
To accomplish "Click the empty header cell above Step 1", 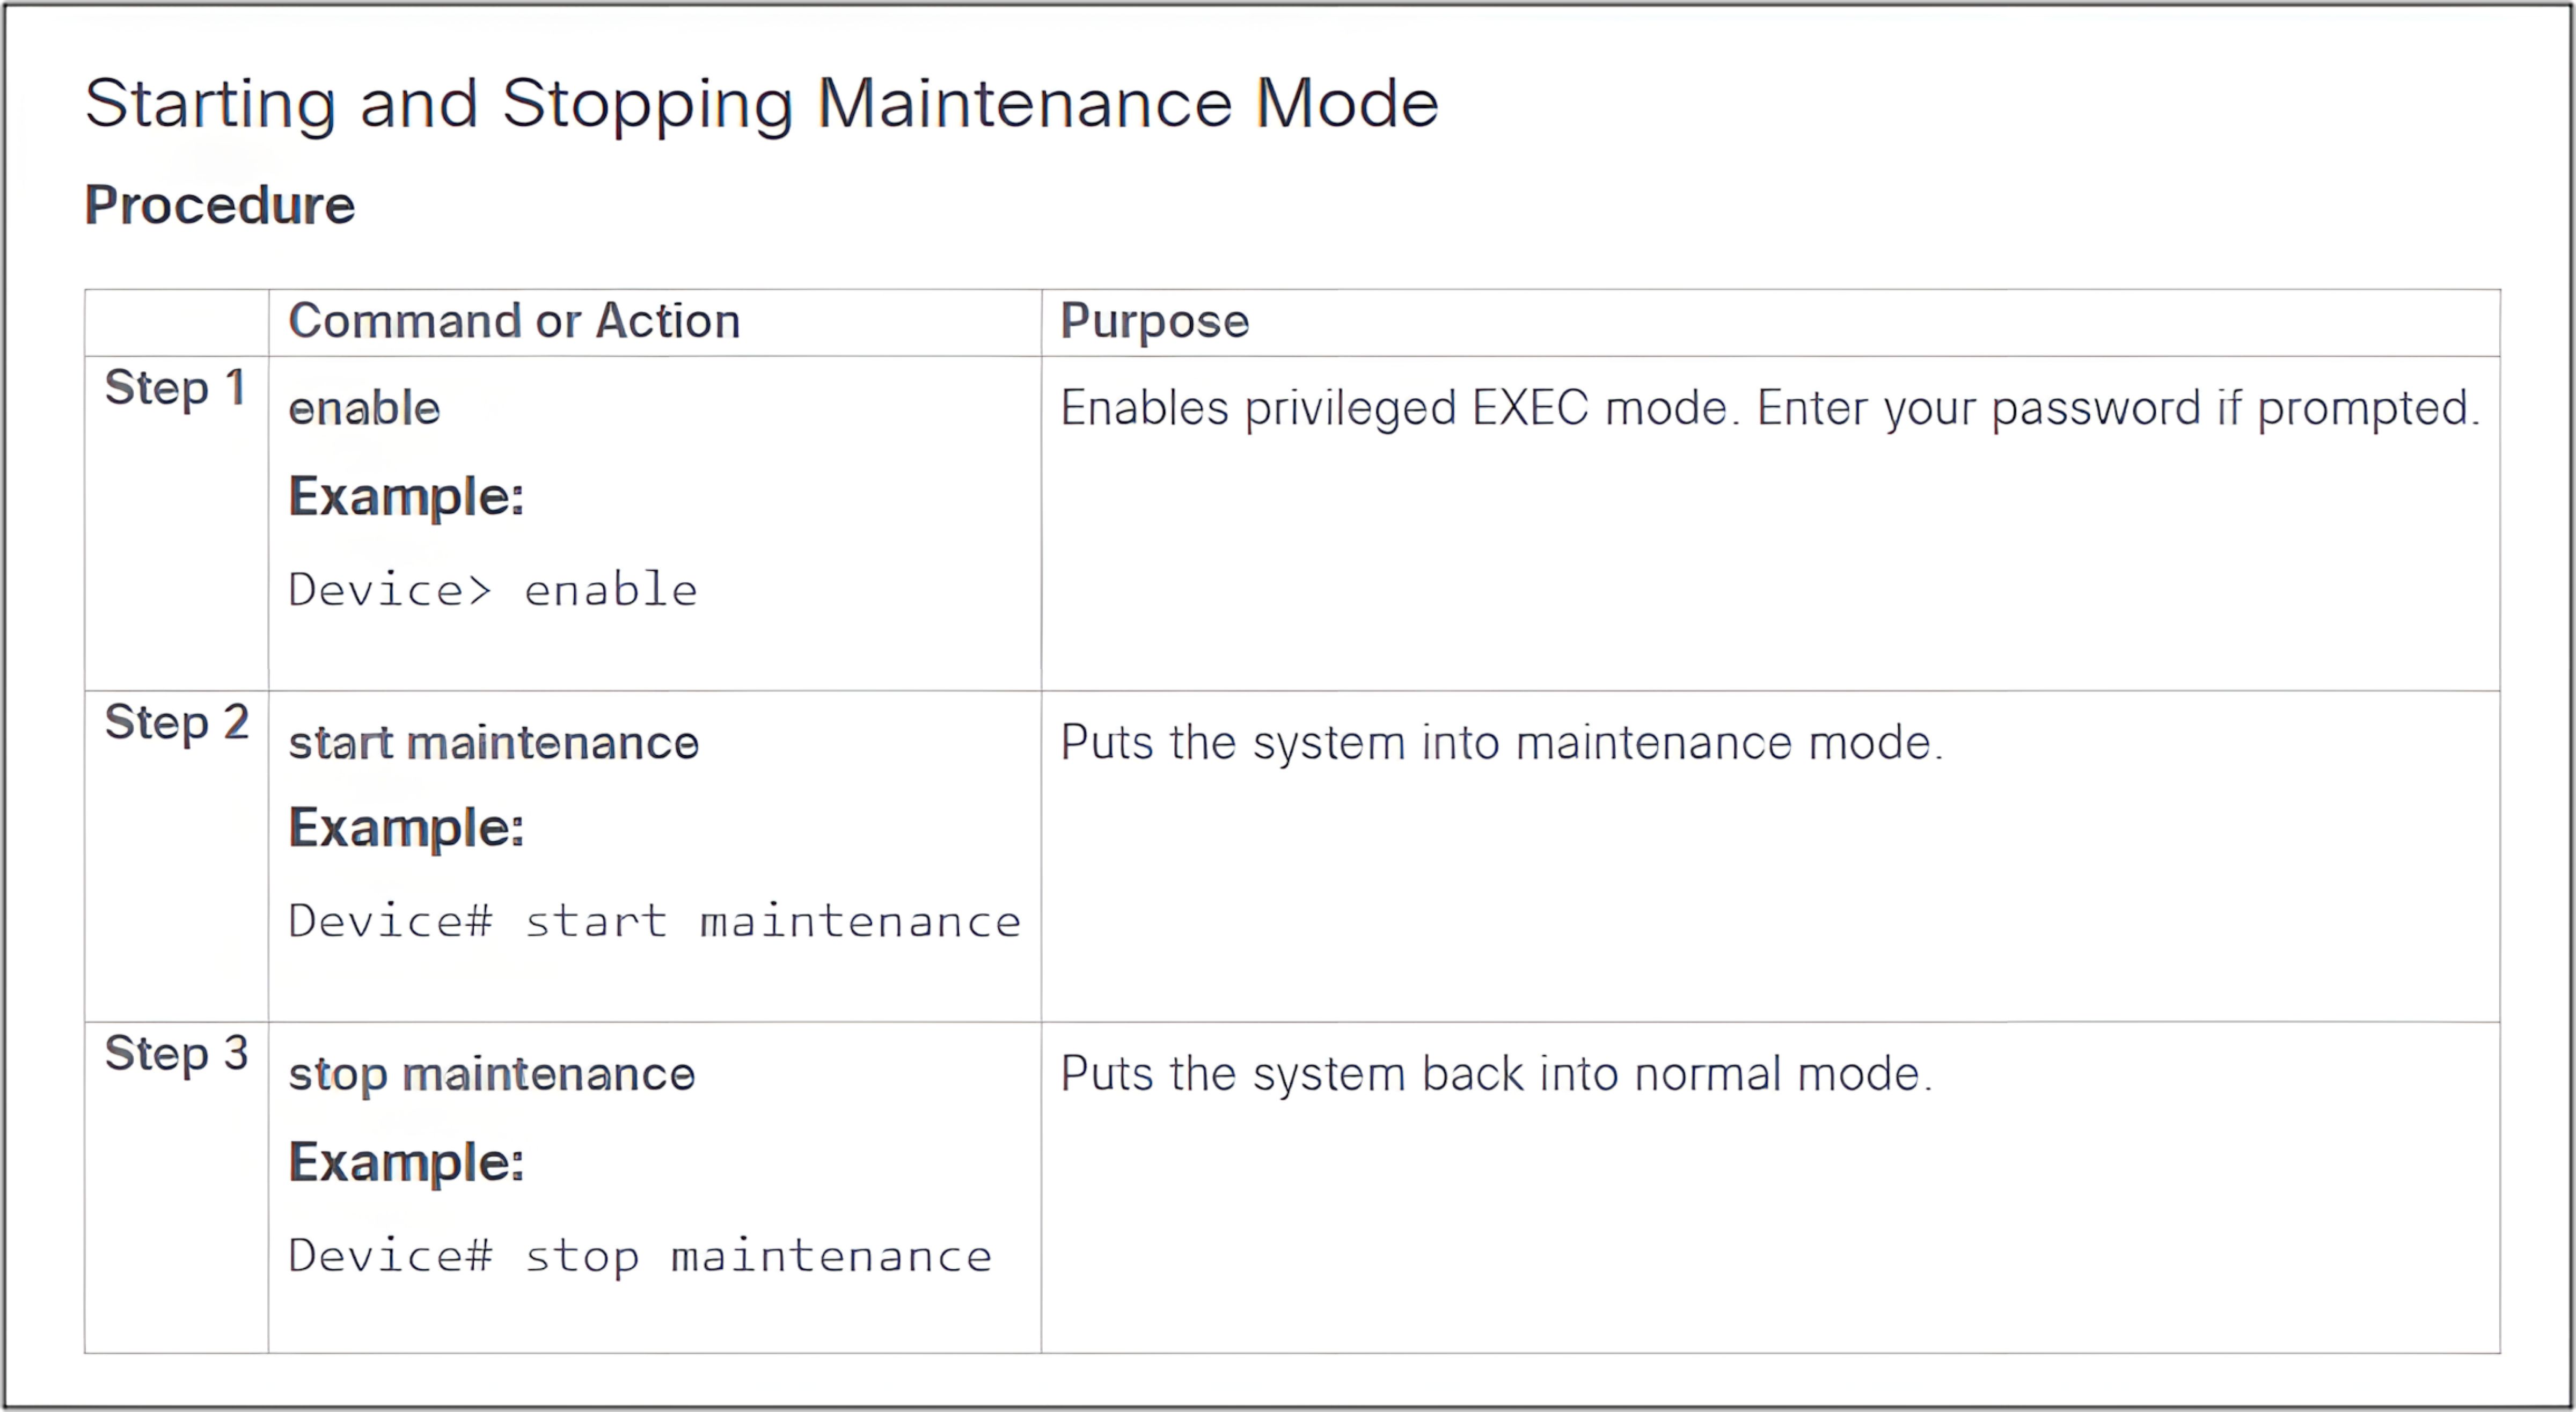I will pyautogui.click(x=176, y=322).
